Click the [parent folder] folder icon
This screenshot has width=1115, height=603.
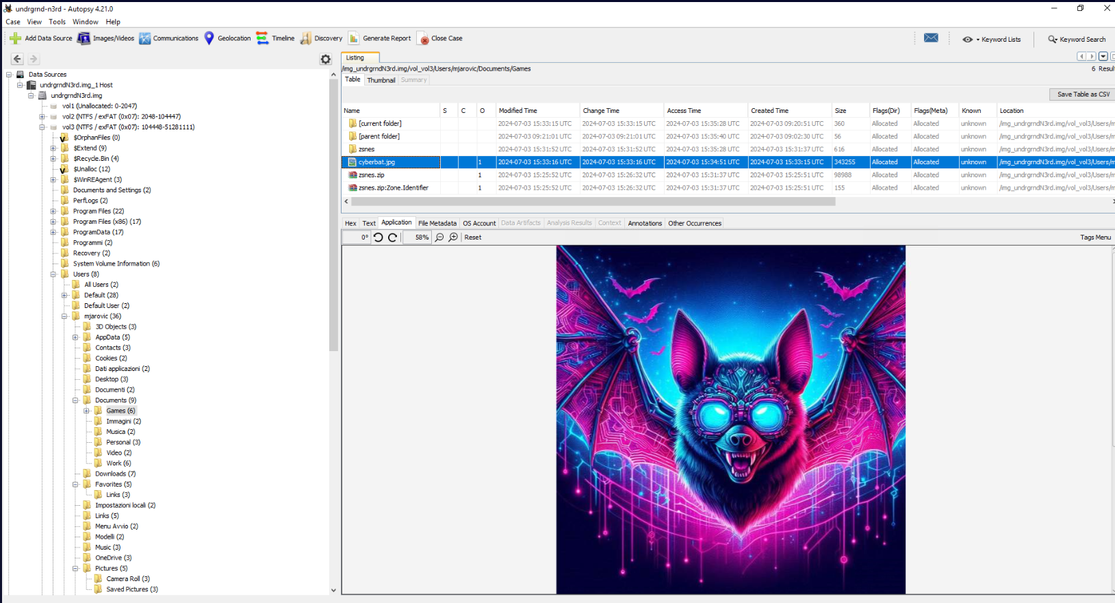[353, 136]
